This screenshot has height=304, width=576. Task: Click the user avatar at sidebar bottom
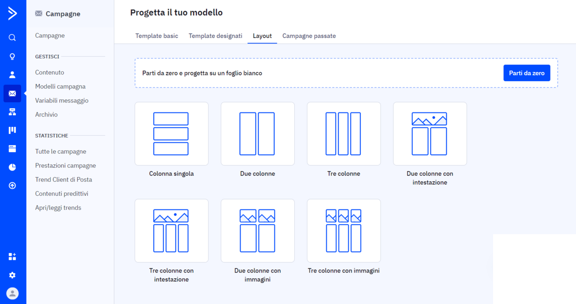12,293
